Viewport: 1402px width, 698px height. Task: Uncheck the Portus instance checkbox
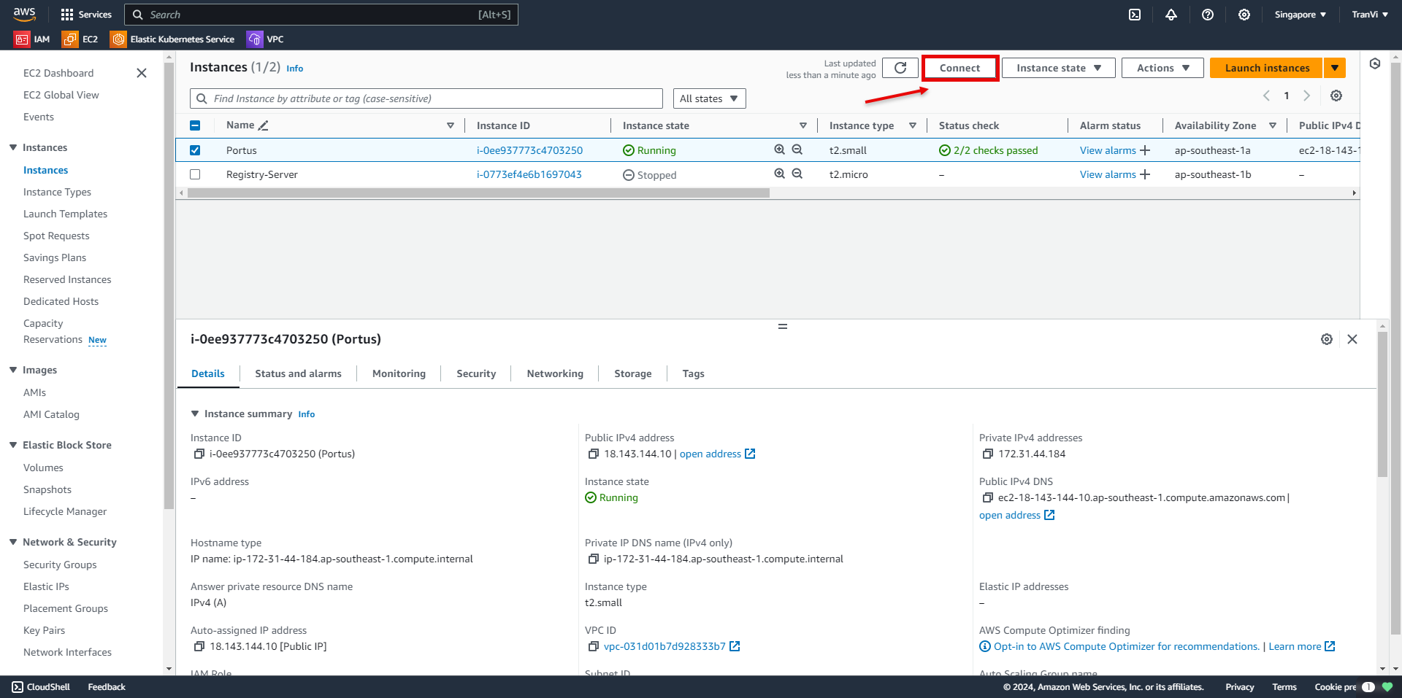(195, 150)
